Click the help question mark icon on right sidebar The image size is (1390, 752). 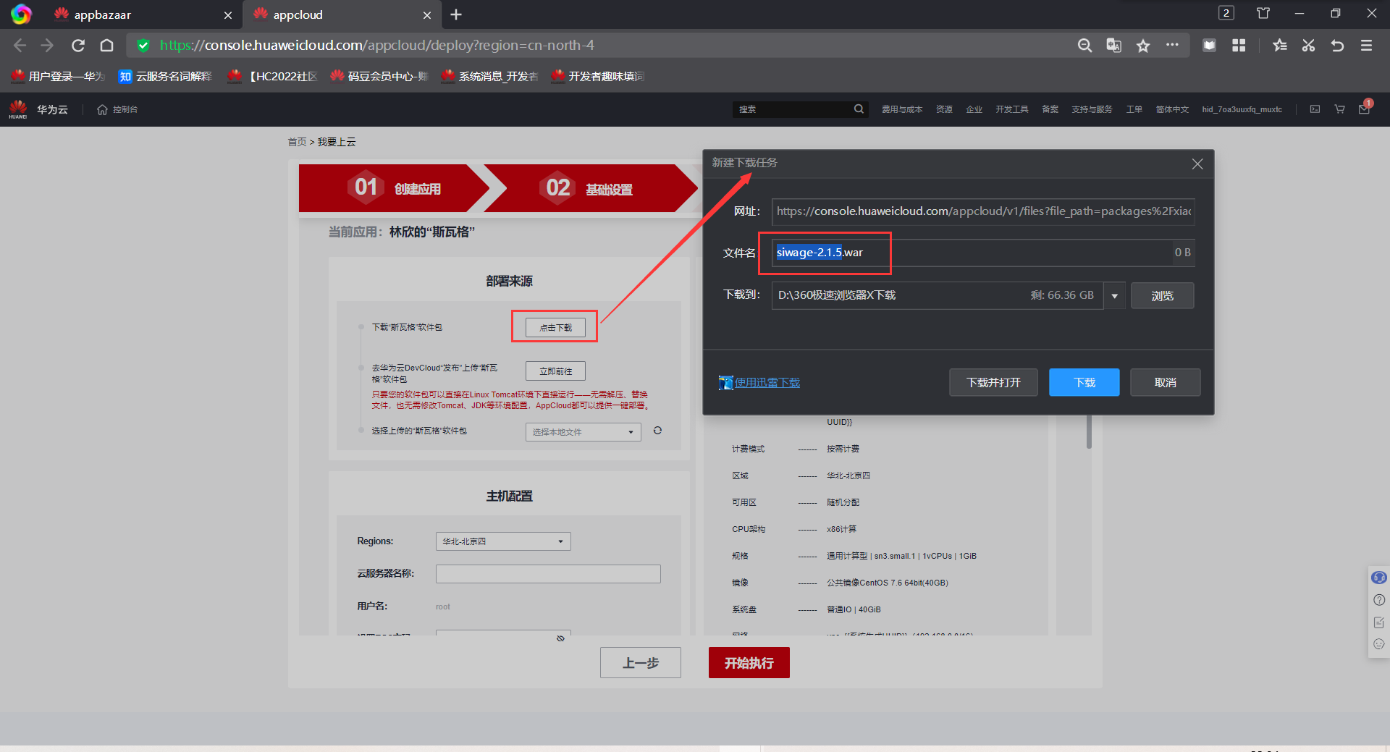point(1379,600)
